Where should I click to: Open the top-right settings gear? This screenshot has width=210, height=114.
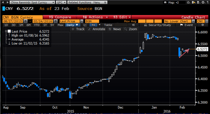tap(203, 2)
